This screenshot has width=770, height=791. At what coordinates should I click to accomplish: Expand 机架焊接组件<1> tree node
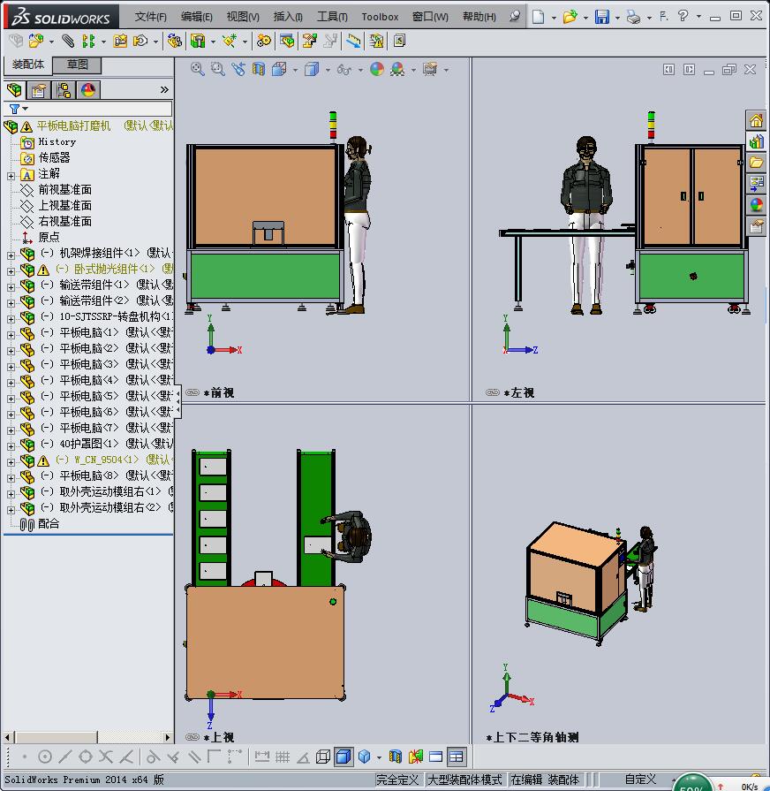(11, 255)
